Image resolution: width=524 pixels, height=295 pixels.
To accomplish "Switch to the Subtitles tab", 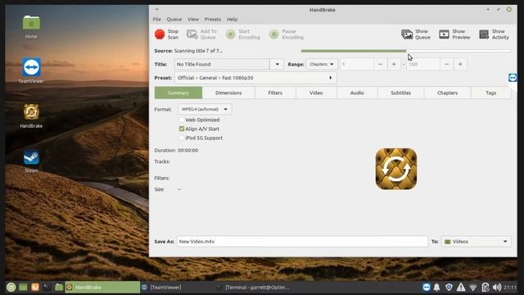I will 400,93.
